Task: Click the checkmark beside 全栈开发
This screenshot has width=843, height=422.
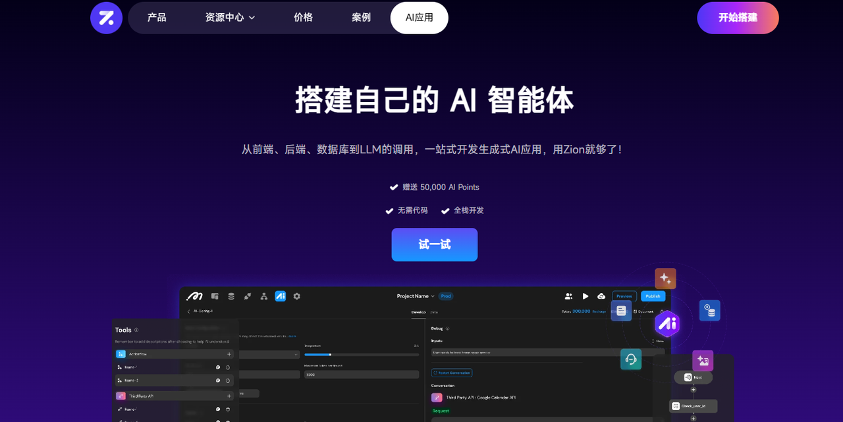Action: pyautogui.click(x=445, y=211)
